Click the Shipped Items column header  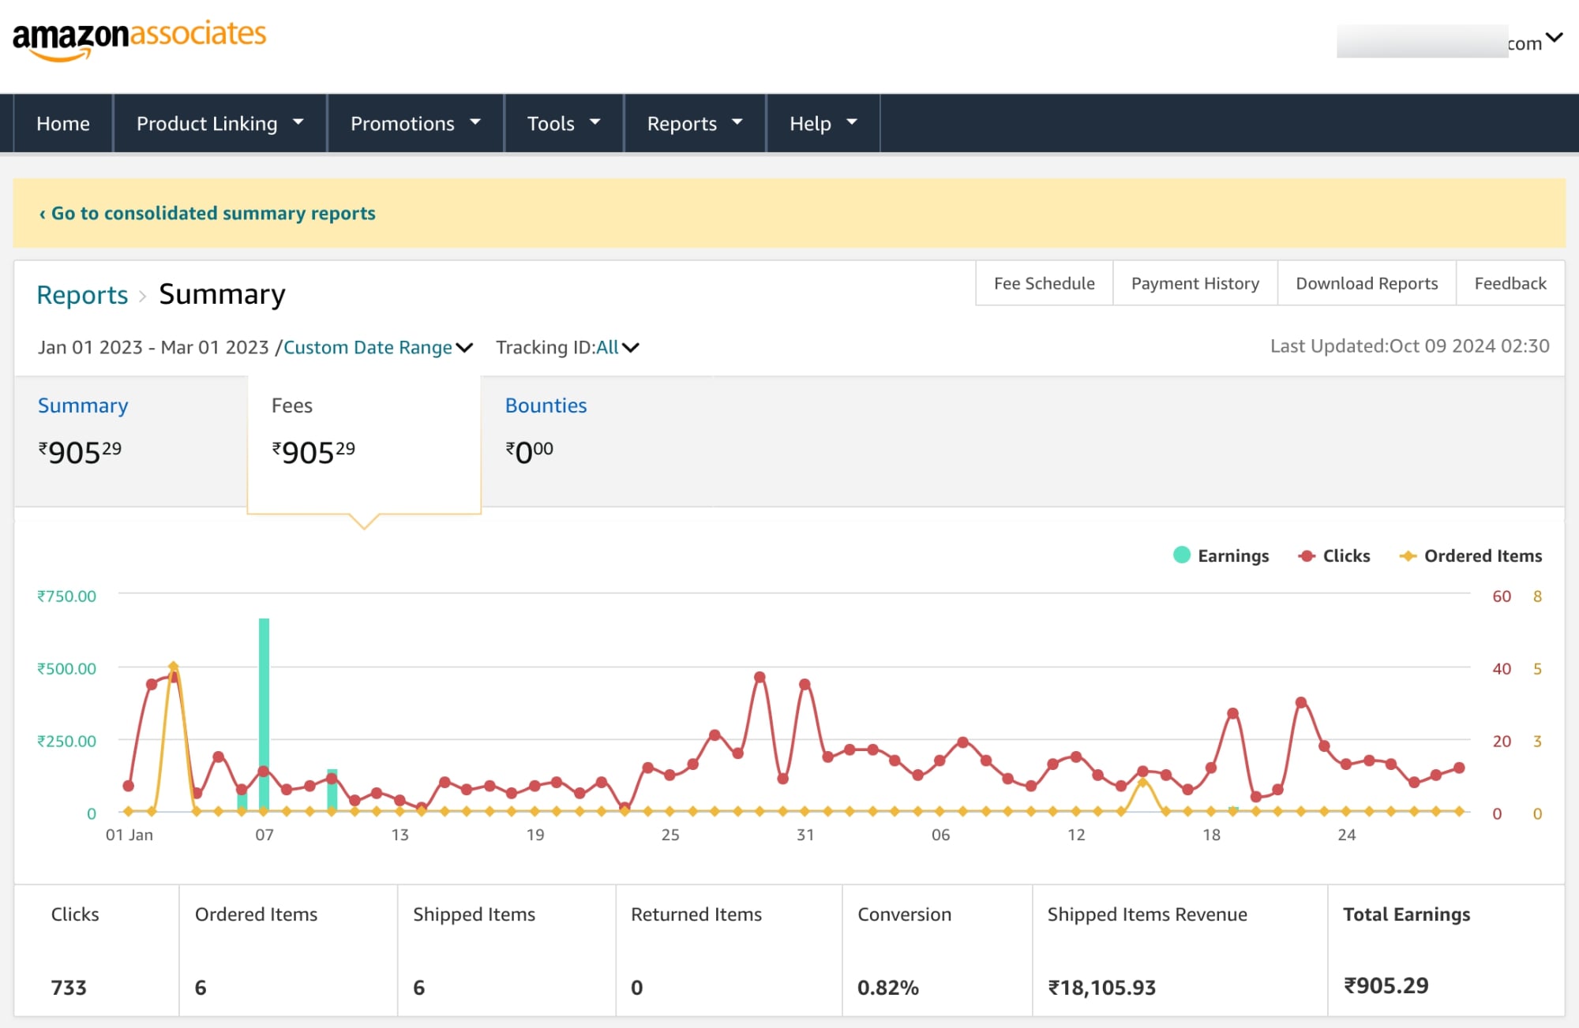click(474, 914)
